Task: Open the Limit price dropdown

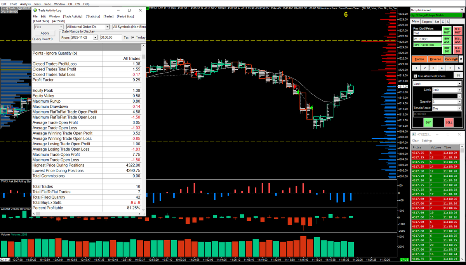Action: [x=459, y=90]
